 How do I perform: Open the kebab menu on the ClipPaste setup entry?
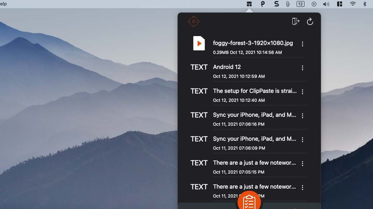(302, 91)
